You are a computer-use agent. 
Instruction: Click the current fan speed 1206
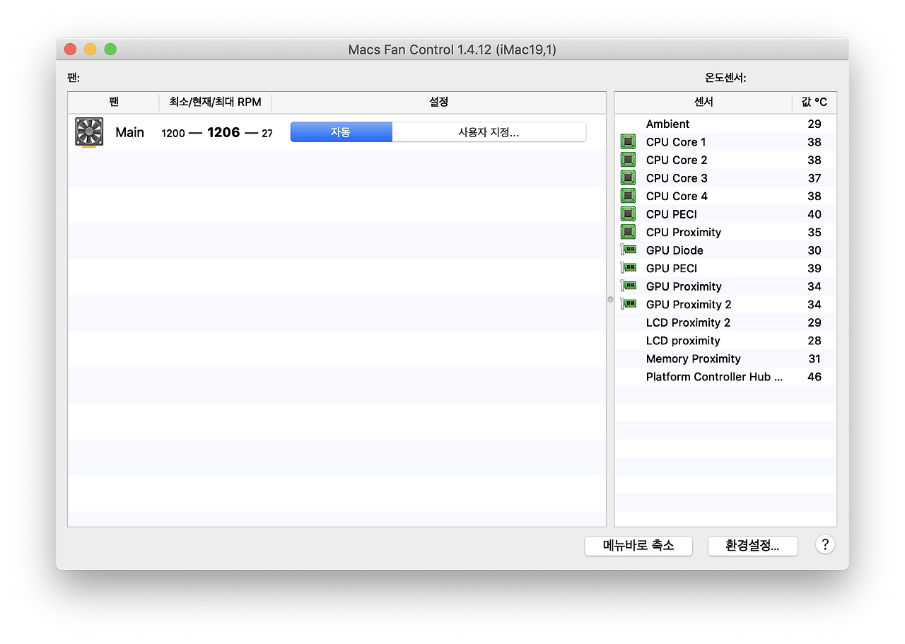tap(223, 132)
